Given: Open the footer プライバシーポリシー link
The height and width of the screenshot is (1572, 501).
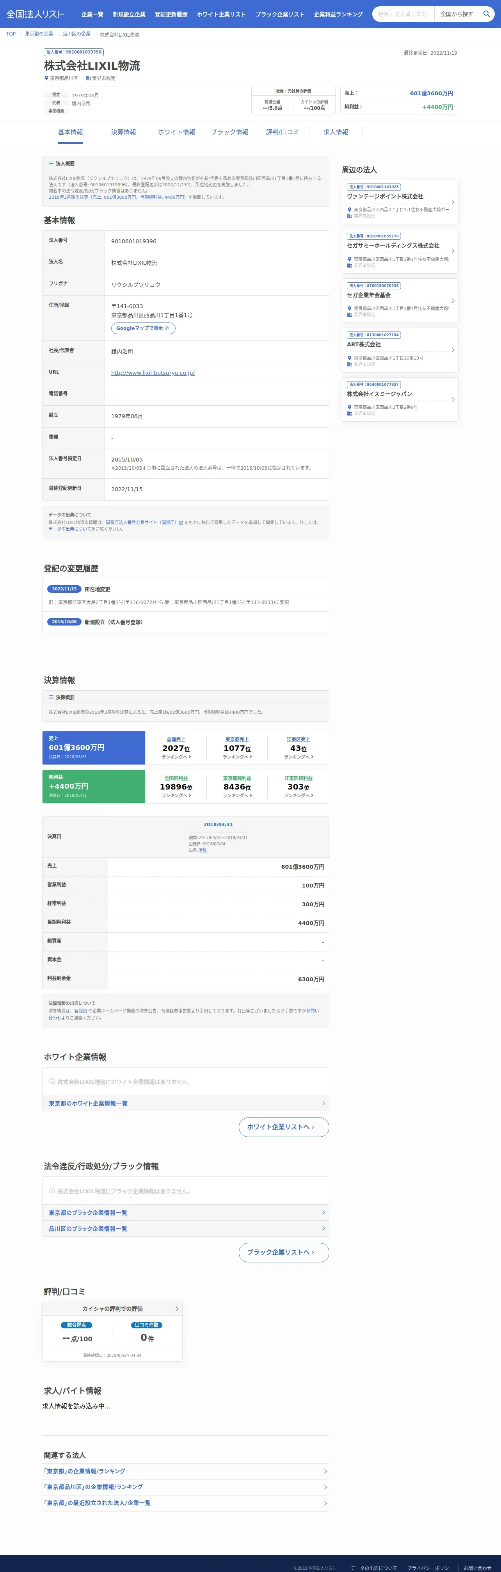Looking at the screenshot, I should [430, 1568].
